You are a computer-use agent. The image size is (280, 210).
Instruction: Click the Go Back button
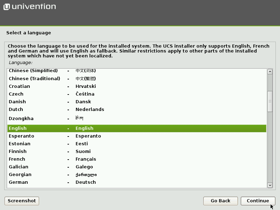(220, 201)
